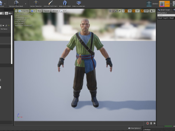Image resolution: width=175 pixels, height=131 pixels.
Task: Activate the Cloth Paint tool
Action: 50,4
